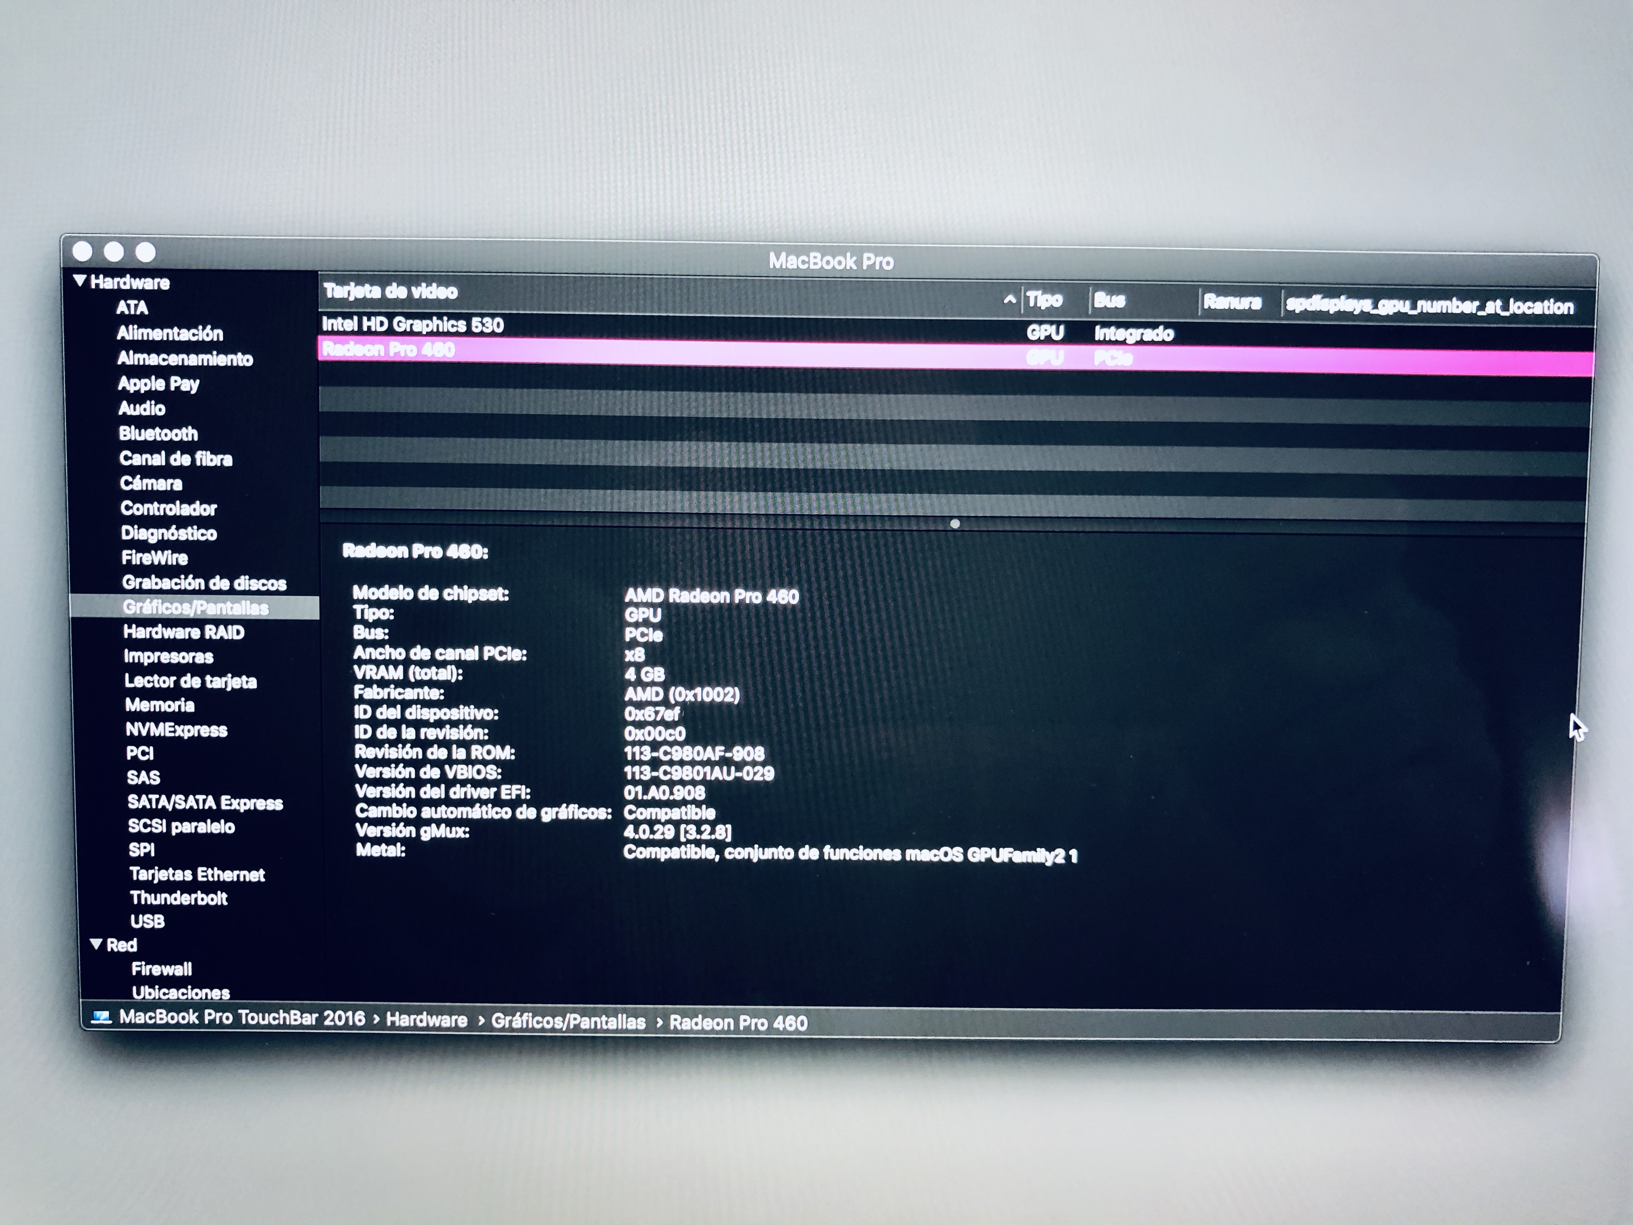The image size is (1633, 1225).
Task: Click gMux version 4.0.29 [3.2.8]
Action: click(x=678, y=833)
